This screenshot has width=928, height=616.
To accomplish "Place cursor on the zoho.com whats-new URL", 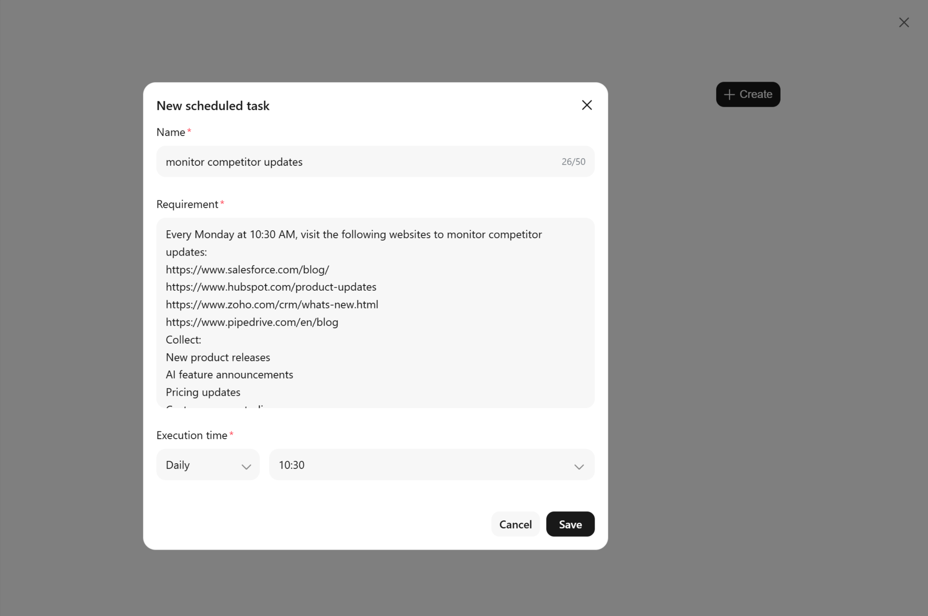I will coord(272,305).
